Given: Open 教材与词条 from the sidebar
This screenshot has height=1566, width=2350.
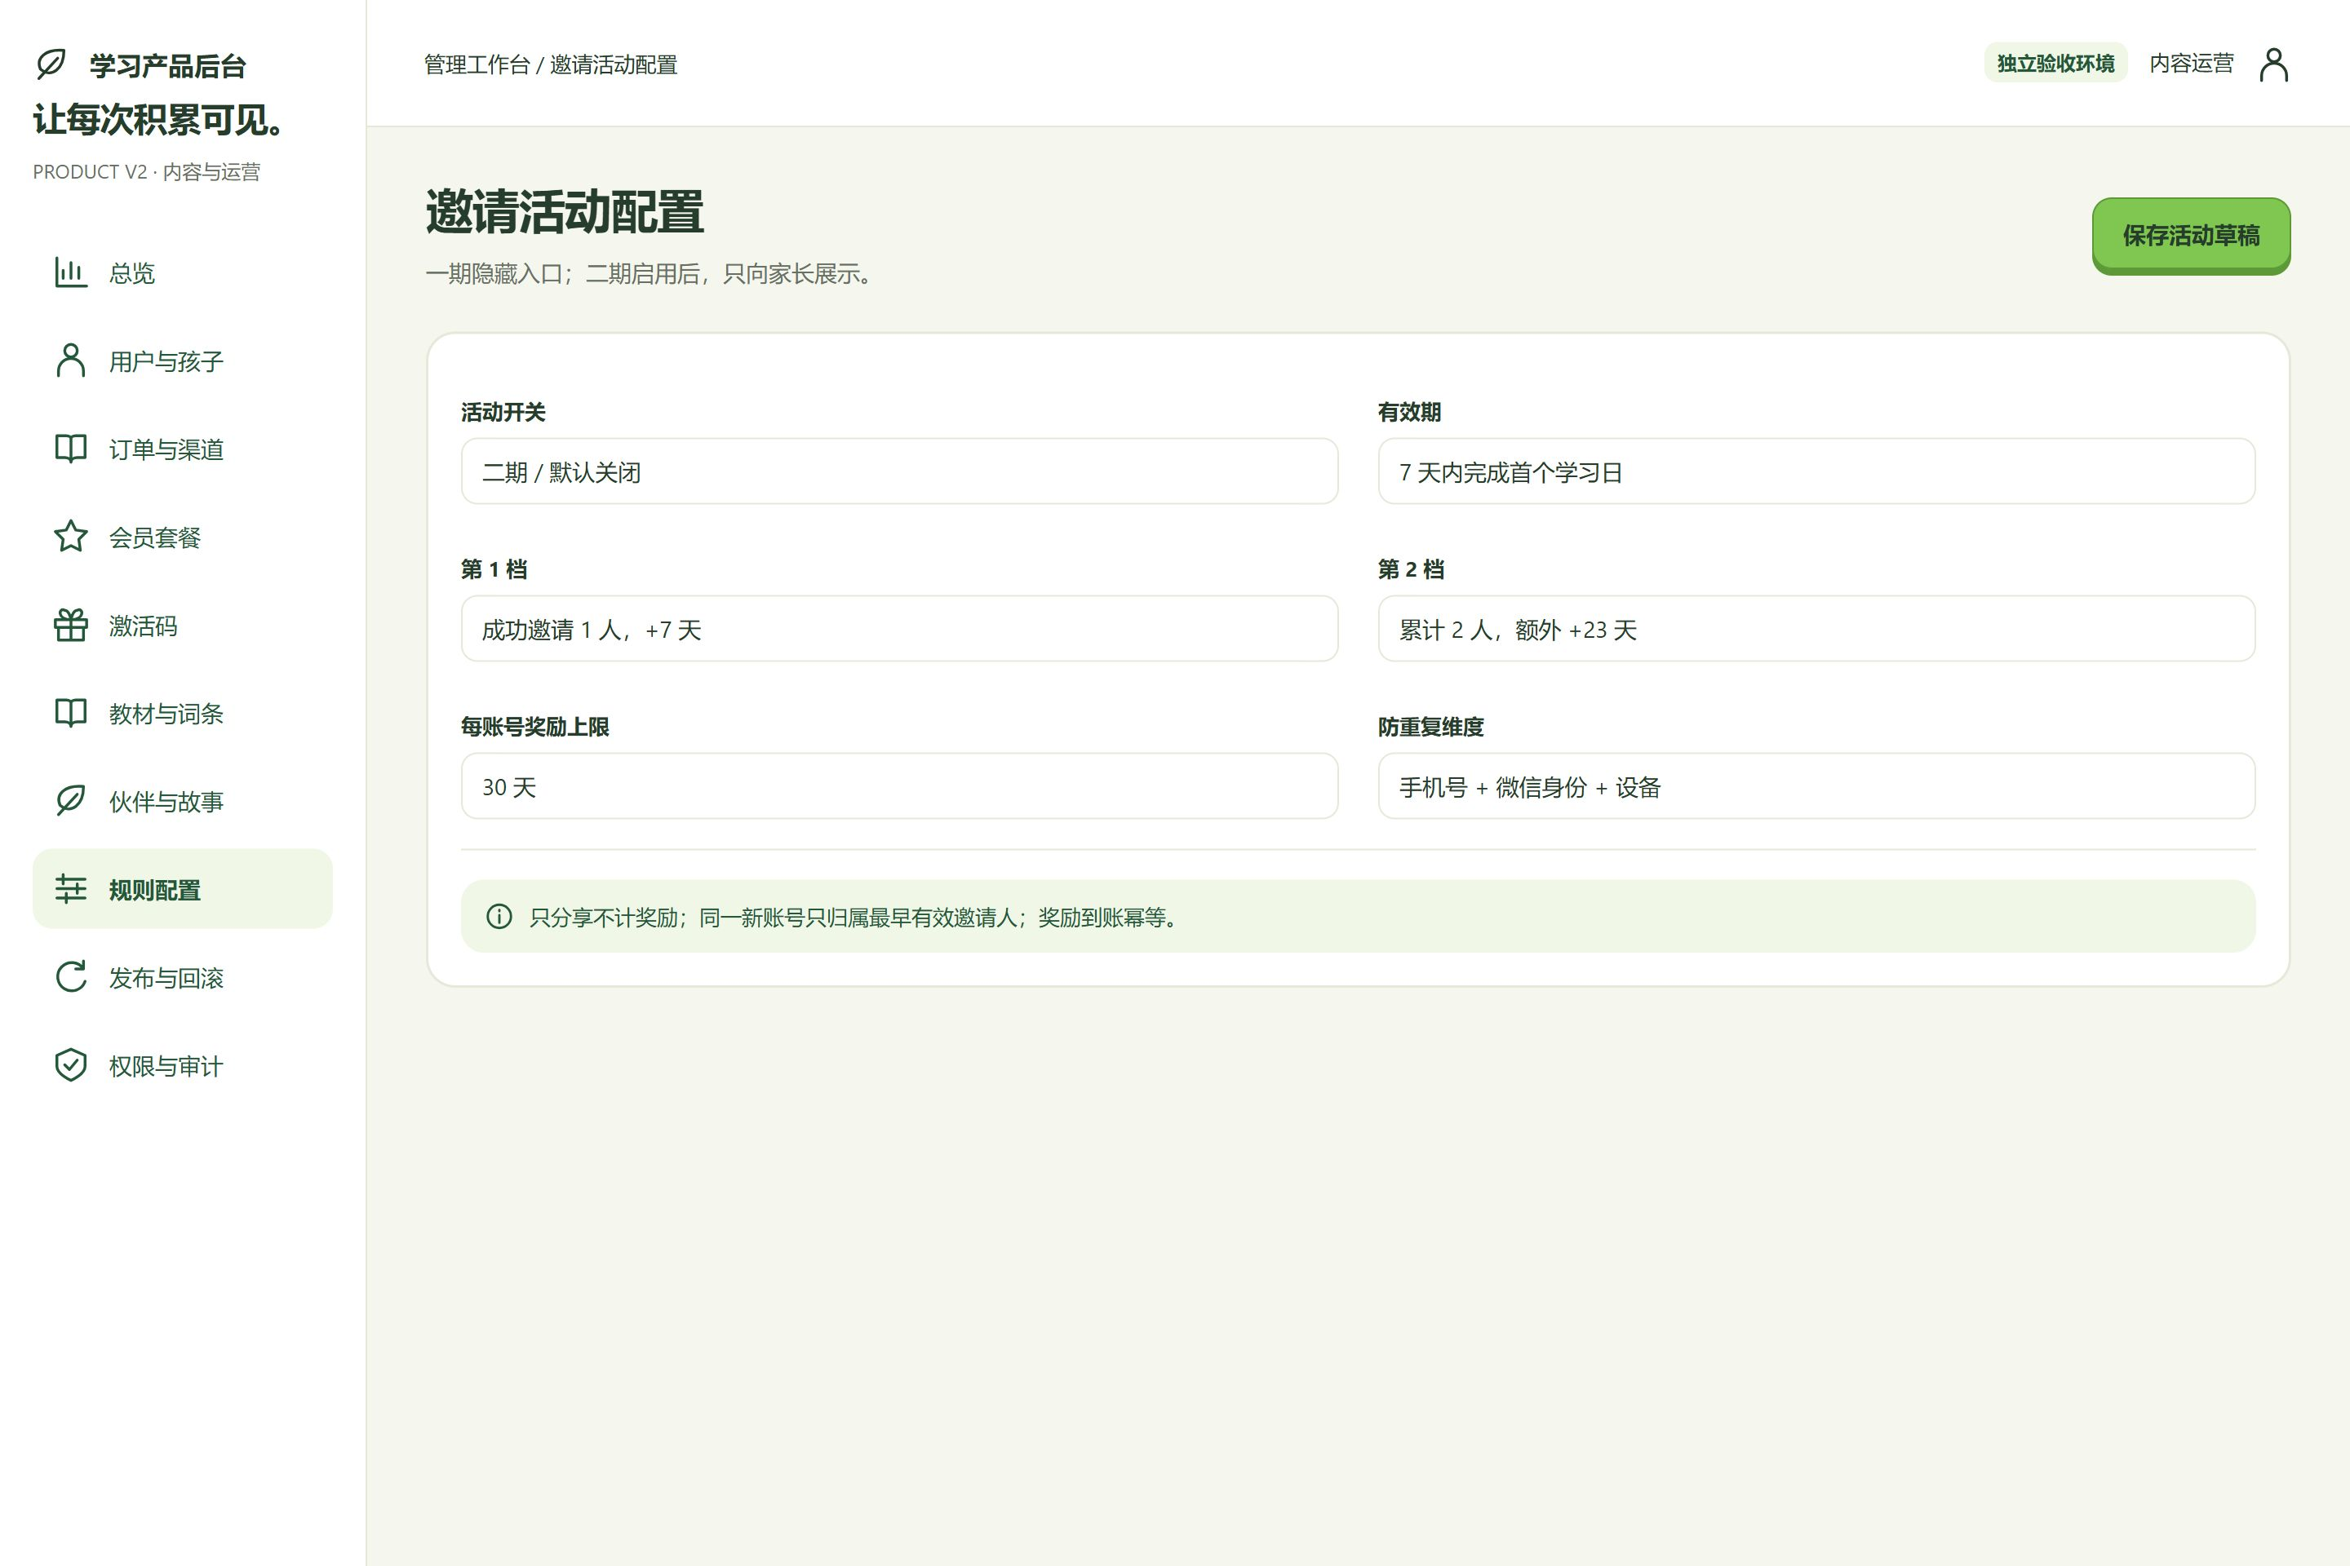Looking at the screenshot, I should coord(183,713).
